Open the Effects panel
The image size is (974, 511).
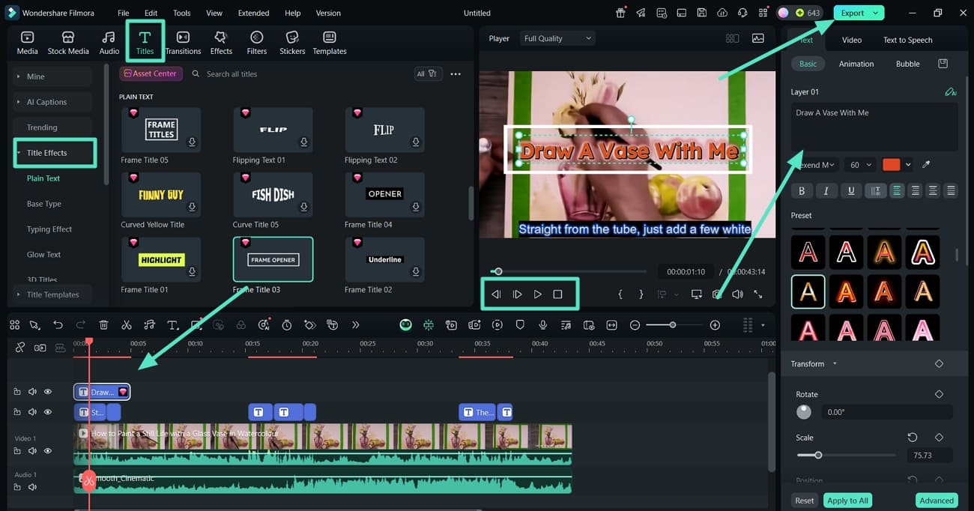click(x=221, y=43)
